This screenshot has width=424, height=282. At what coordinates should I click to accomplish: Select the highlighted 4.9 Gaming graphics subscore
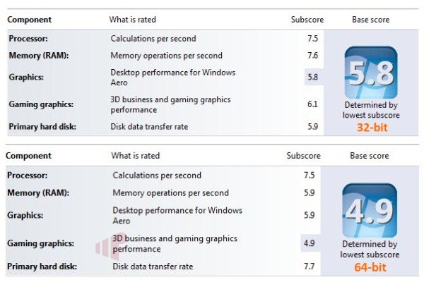[x=310, y=243]
